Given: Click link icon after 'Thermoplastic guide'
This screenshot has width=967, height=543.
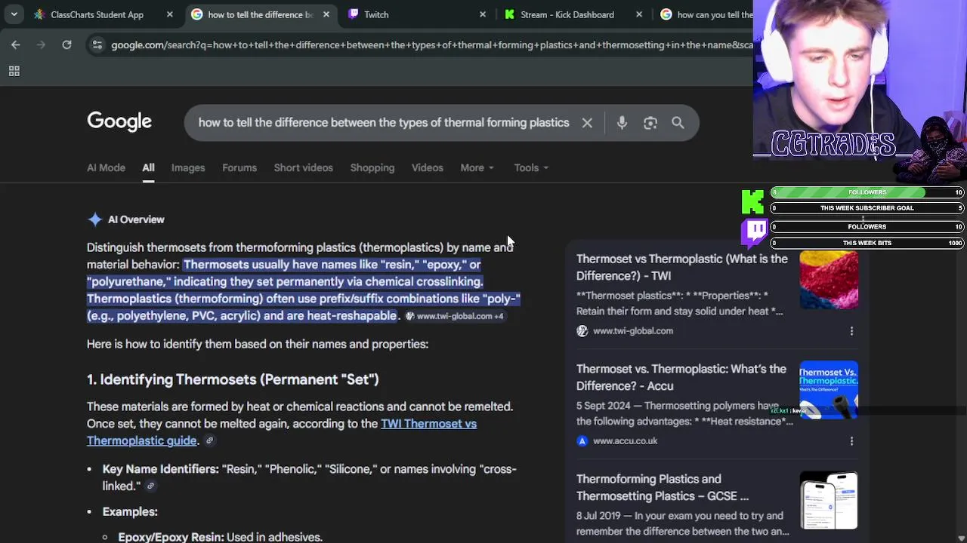Looking at the screenshot, I should (x=210, y=441).
